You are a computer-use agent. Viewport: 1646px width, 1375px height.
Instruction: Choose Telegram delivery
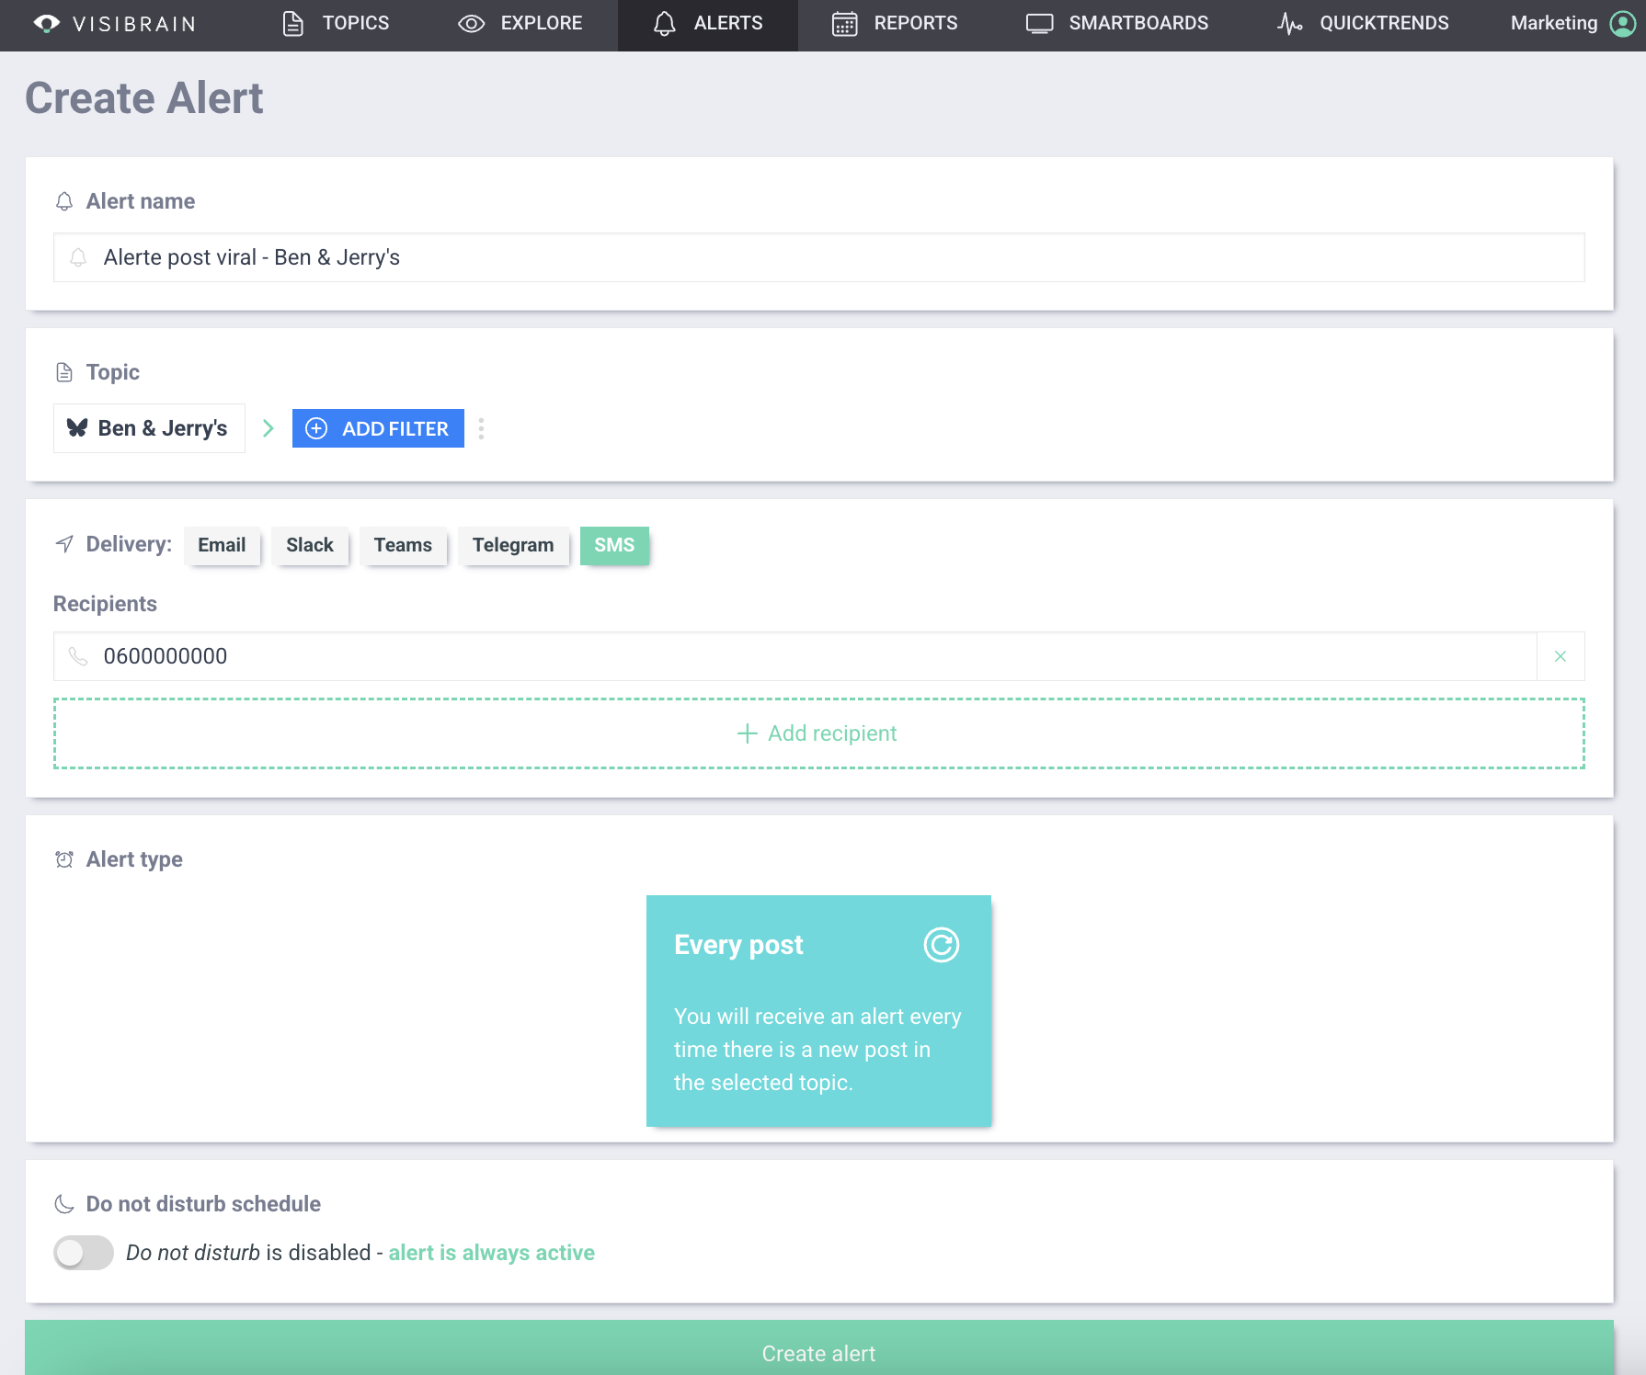513,545
